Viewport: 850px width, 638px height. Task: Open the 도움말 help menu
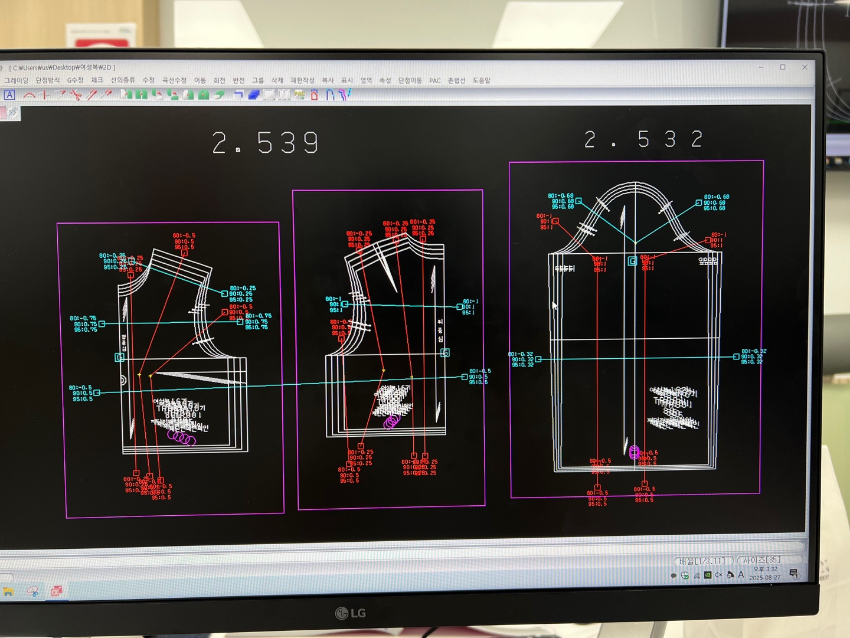click(481, 80)
